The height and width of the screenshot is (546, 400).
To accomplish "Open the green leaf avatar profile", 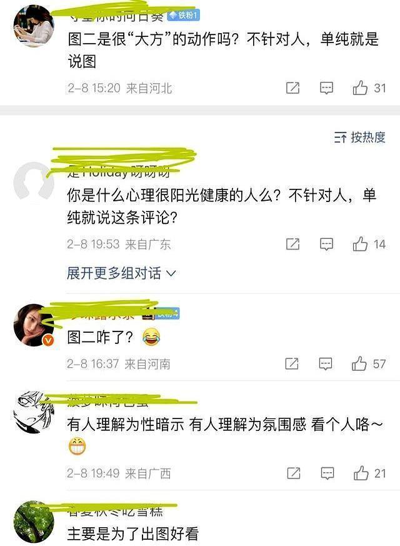I will click(34, 521).
